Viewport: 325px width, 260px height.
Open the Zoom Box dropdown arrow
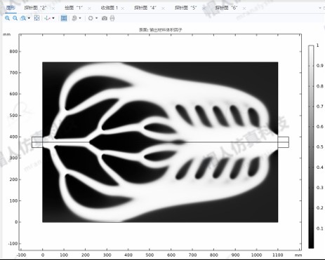tap(29, 18)
